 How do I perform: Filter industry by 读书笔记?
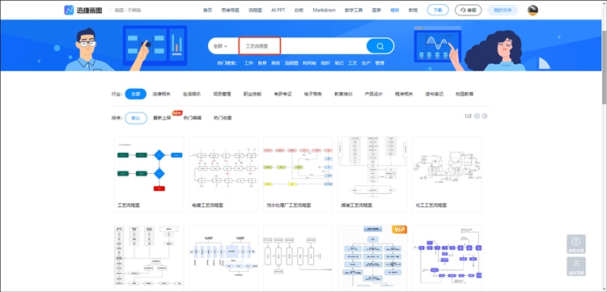pyautogui.click(x=435, y=94)
